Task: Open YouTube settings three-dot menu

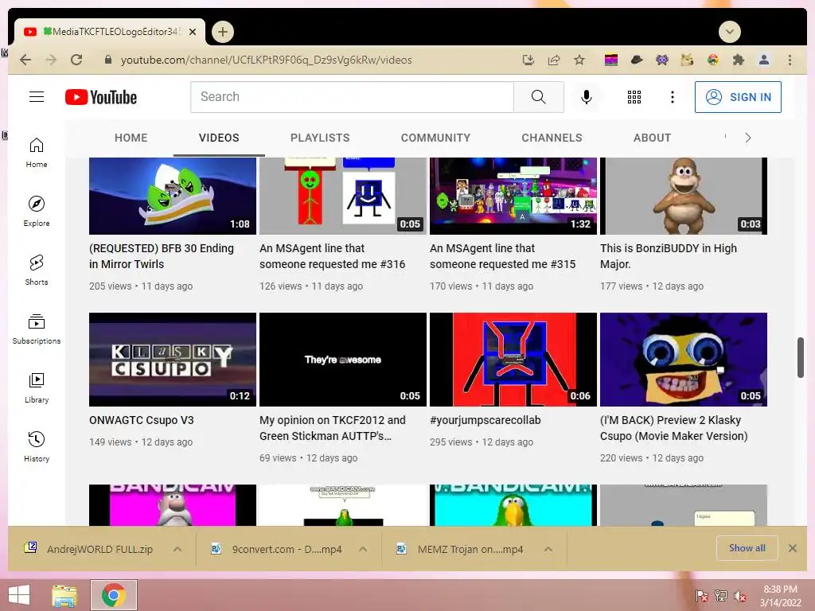Action: [x=672, y=96]
